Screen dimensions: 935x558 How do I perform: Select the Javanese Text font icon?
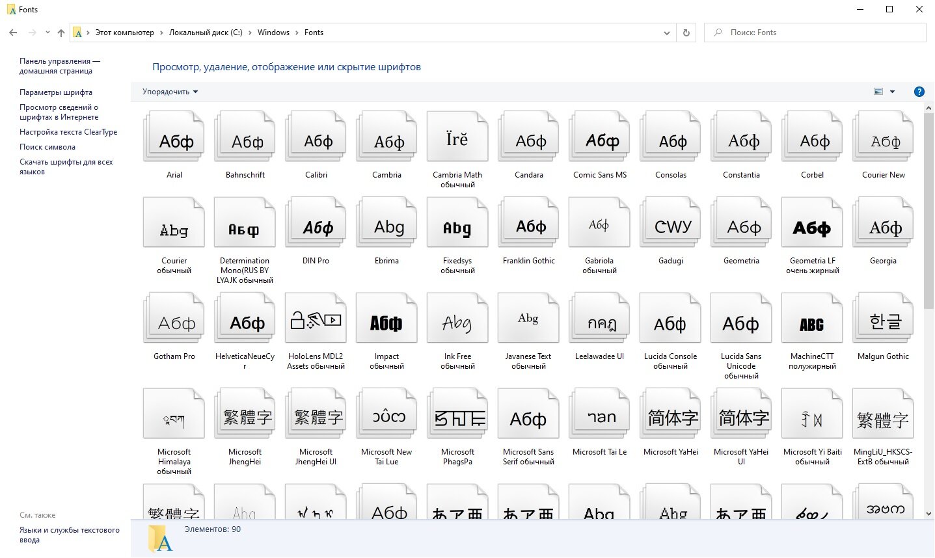point(528,318)
